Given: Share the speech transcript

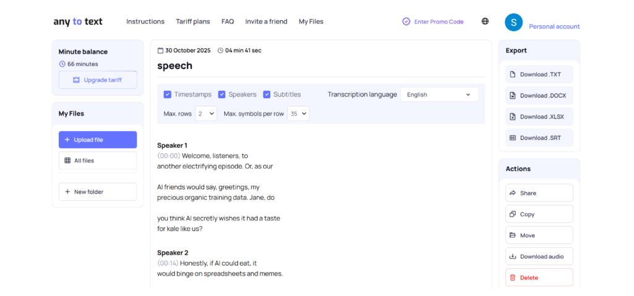Looking at the screenshot, I should tap(539, 193).
